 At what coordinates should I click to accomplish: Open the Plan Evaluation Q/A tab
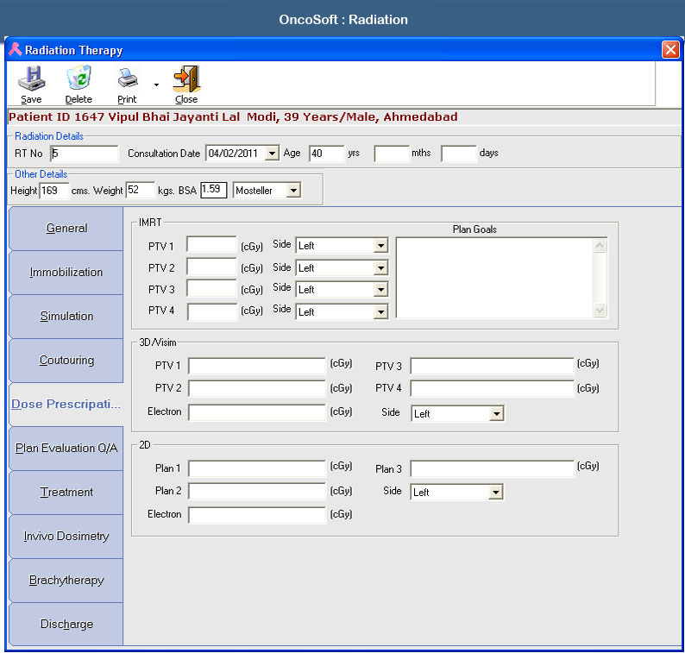click(x=66, y=449)
